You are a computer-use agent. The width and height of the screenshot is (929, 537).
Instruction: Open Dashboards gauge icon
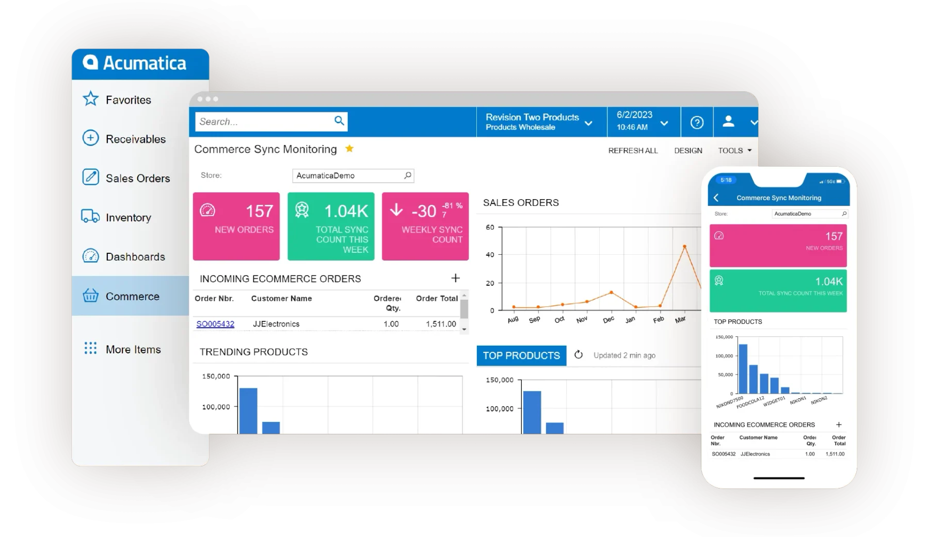point(91,255)
